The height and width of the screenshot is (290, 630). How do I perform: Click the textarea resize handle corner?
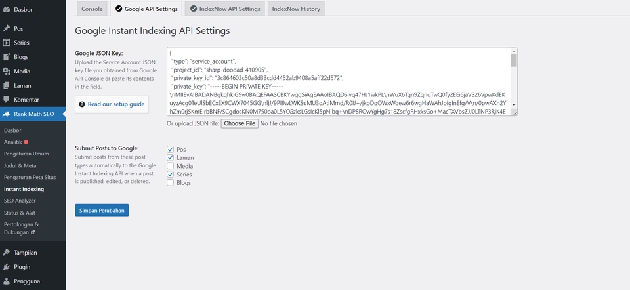514,113
